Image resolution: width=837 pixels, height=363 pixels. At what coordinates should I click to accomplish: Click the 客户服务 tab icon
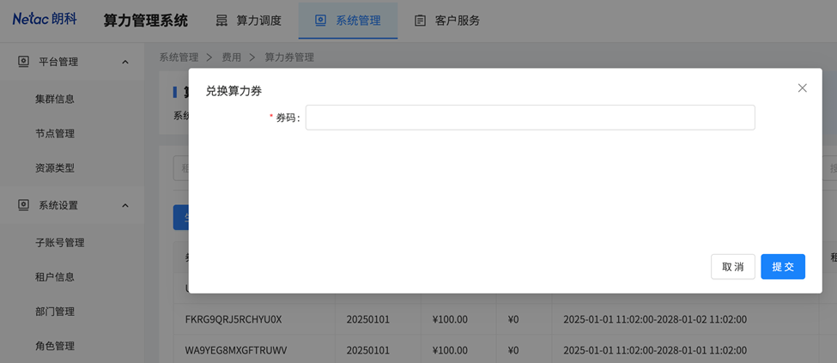click(x=420, y=21)
